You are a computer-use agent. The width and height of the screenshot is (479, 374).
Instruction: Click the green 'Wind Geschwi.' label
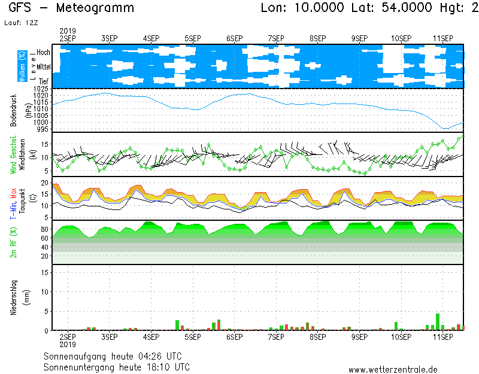(13, 155)
